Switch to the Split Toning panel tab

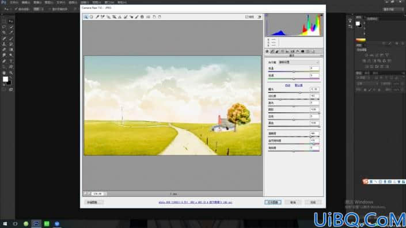[287, 51]
